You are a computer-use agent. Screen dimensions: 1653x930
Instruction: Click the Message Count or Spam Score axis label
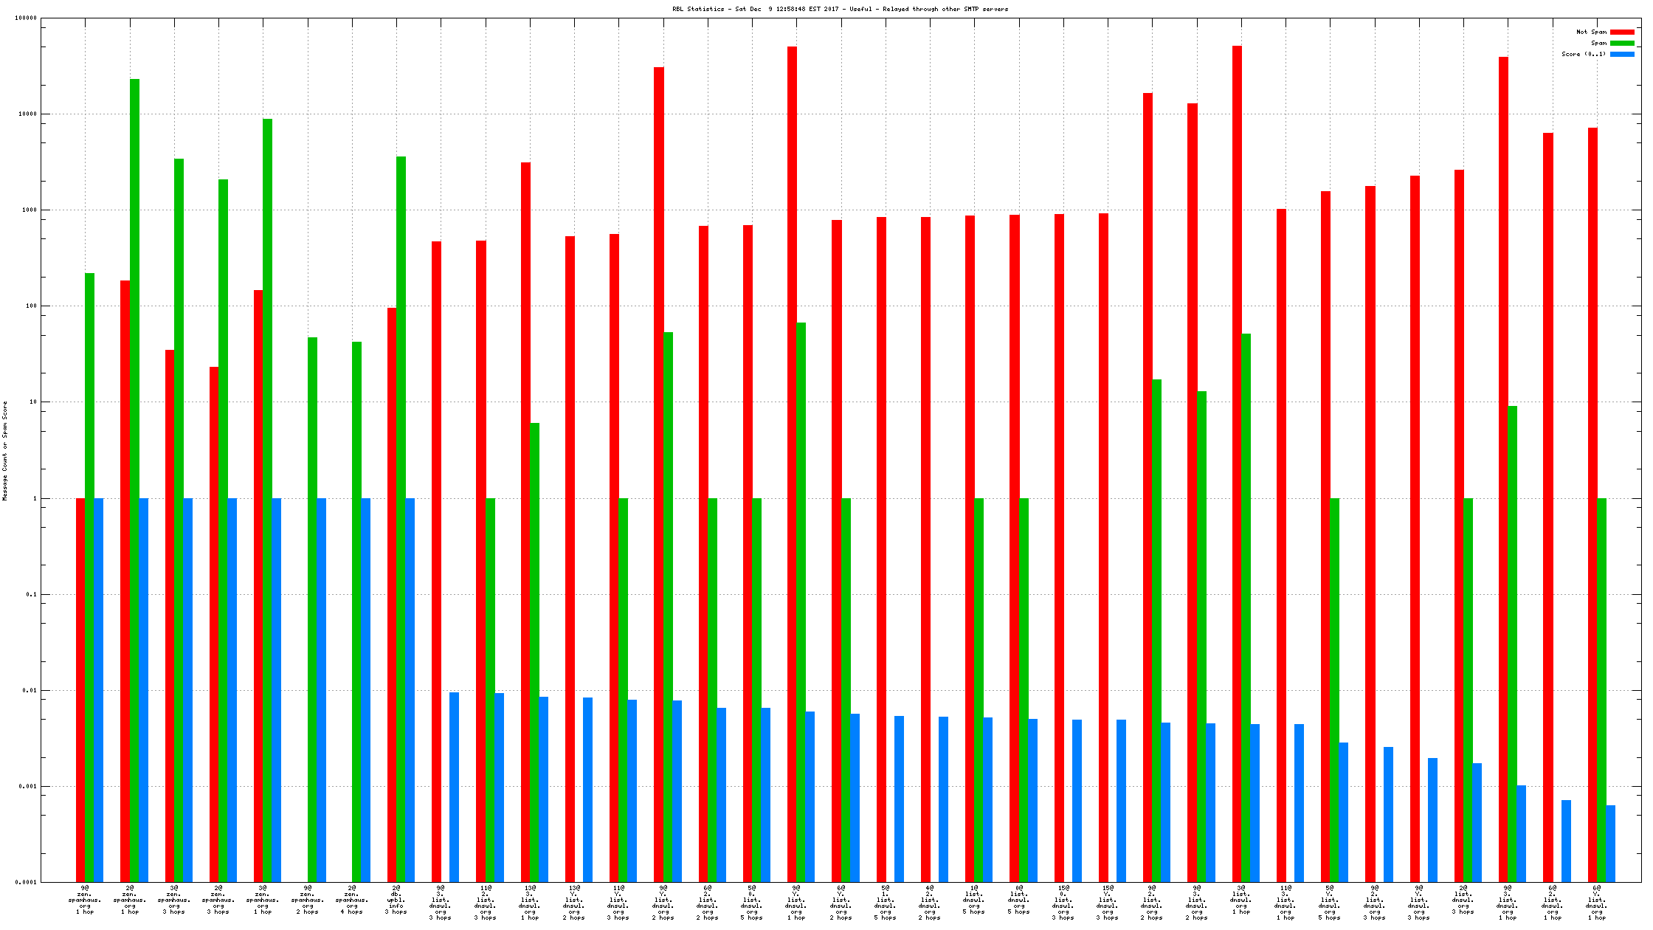(5, 451)
